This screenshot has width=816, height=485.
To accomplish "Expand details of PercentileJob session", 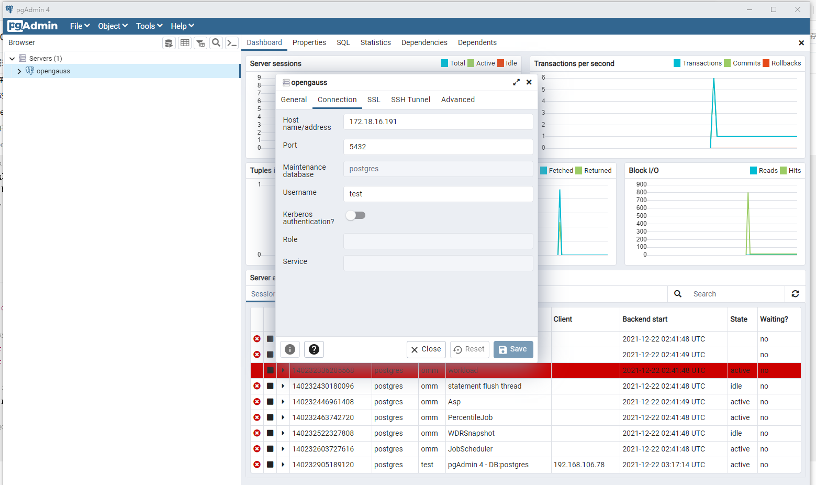I will point(283,417).
